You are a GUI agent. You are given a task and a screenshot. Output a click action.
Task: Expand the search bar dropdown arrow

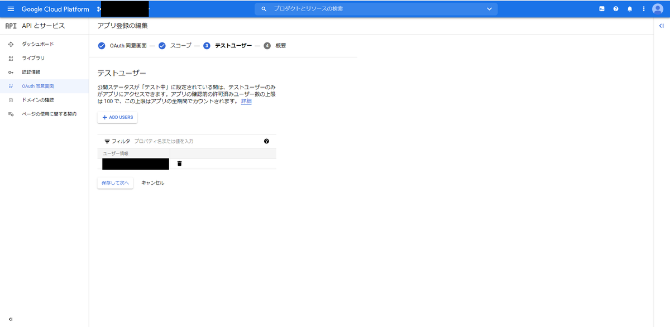(x=490, y=9)
